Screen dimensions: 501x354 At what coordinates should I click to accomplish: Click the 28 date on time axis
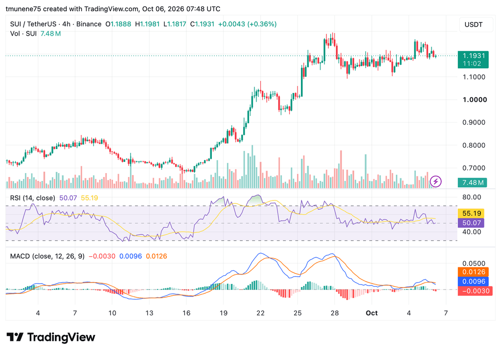tap(335, 313)
